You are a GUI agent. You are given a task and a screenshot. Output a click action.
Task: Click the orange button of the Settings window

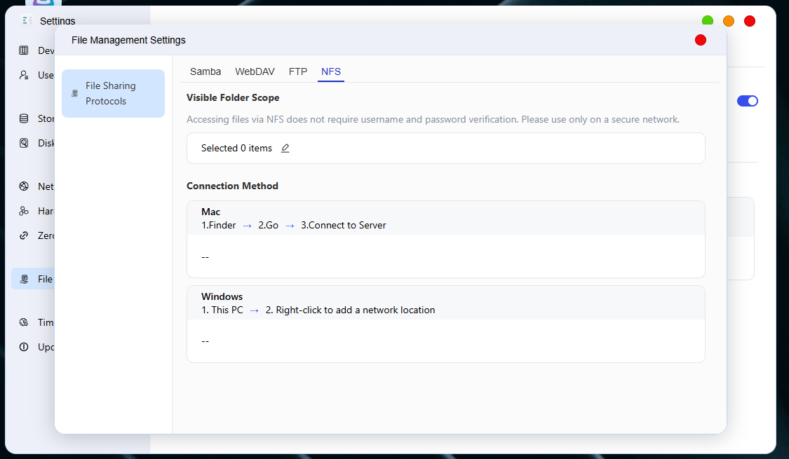[x=729, y=21]
